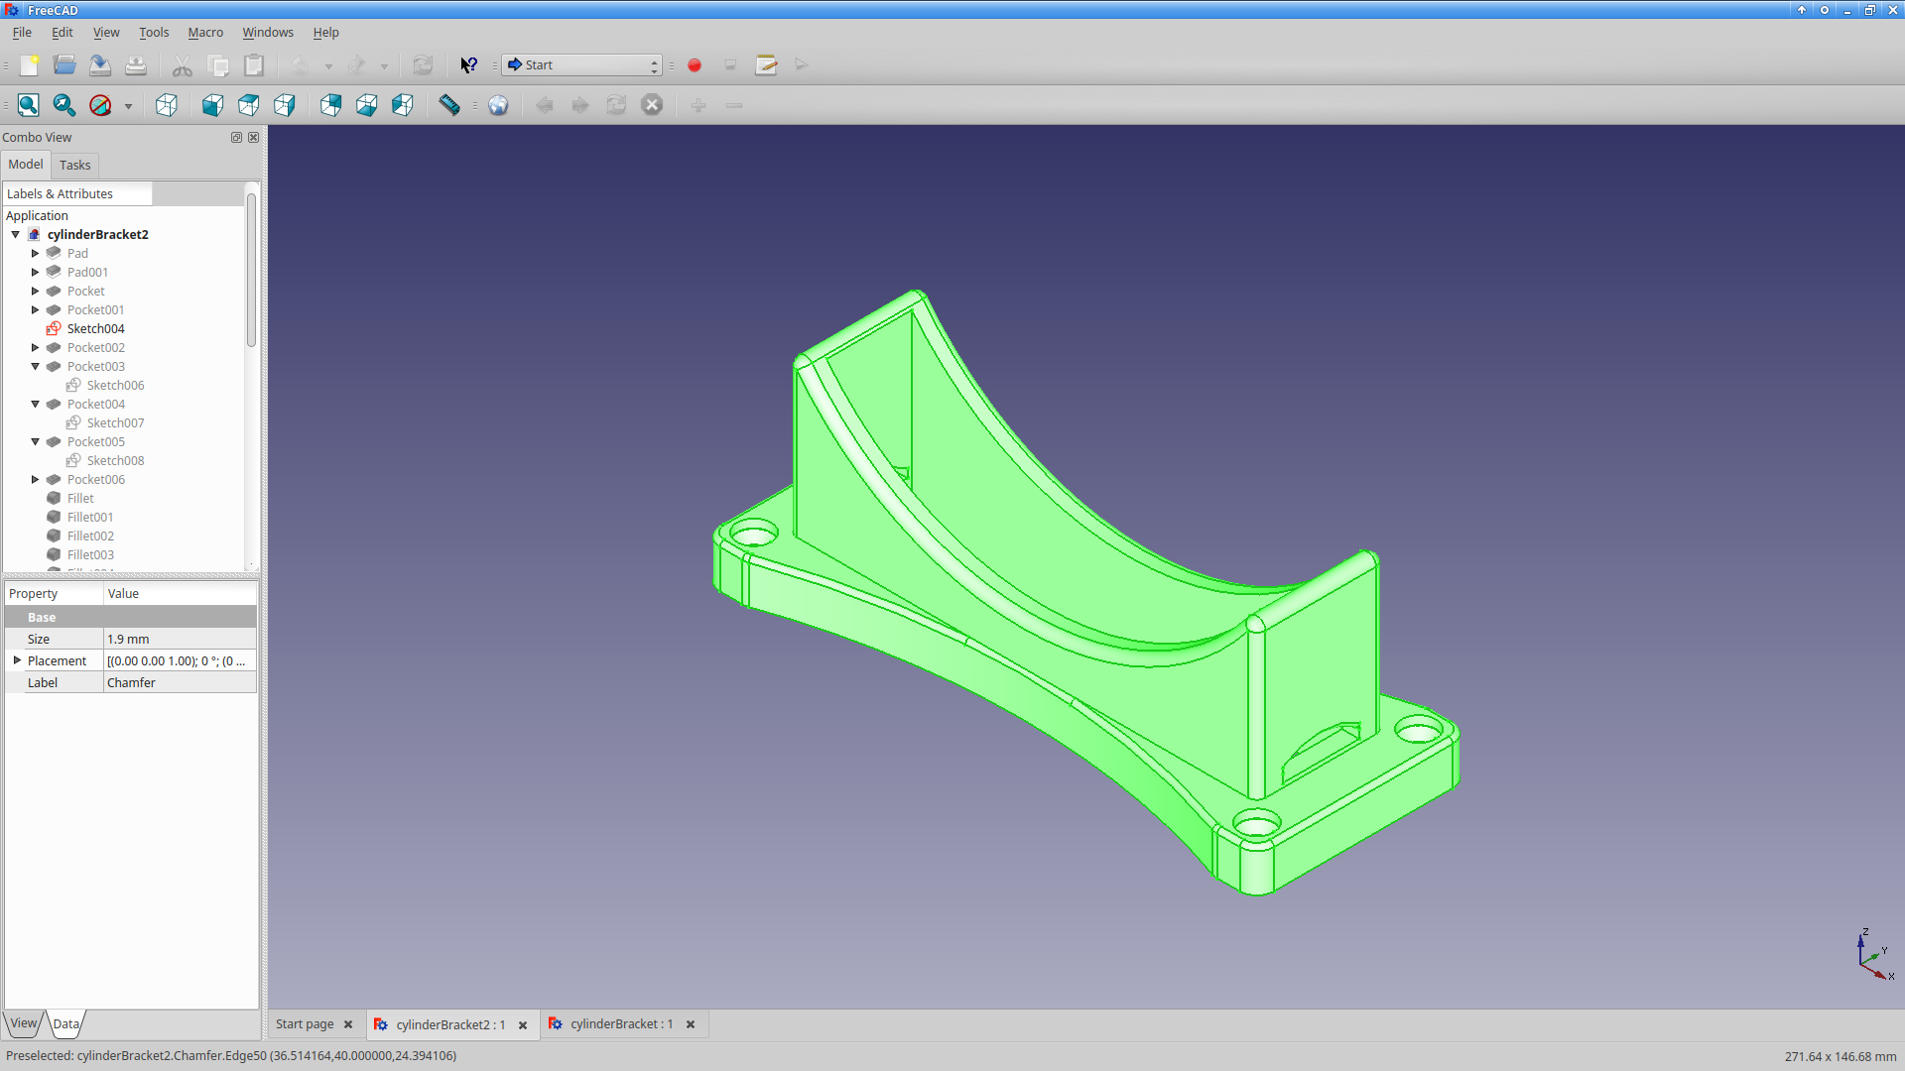The width and height of the screenshot is (1905, 1071).
Task: Cut selection with scissors icon
Action: pos(183,65)
